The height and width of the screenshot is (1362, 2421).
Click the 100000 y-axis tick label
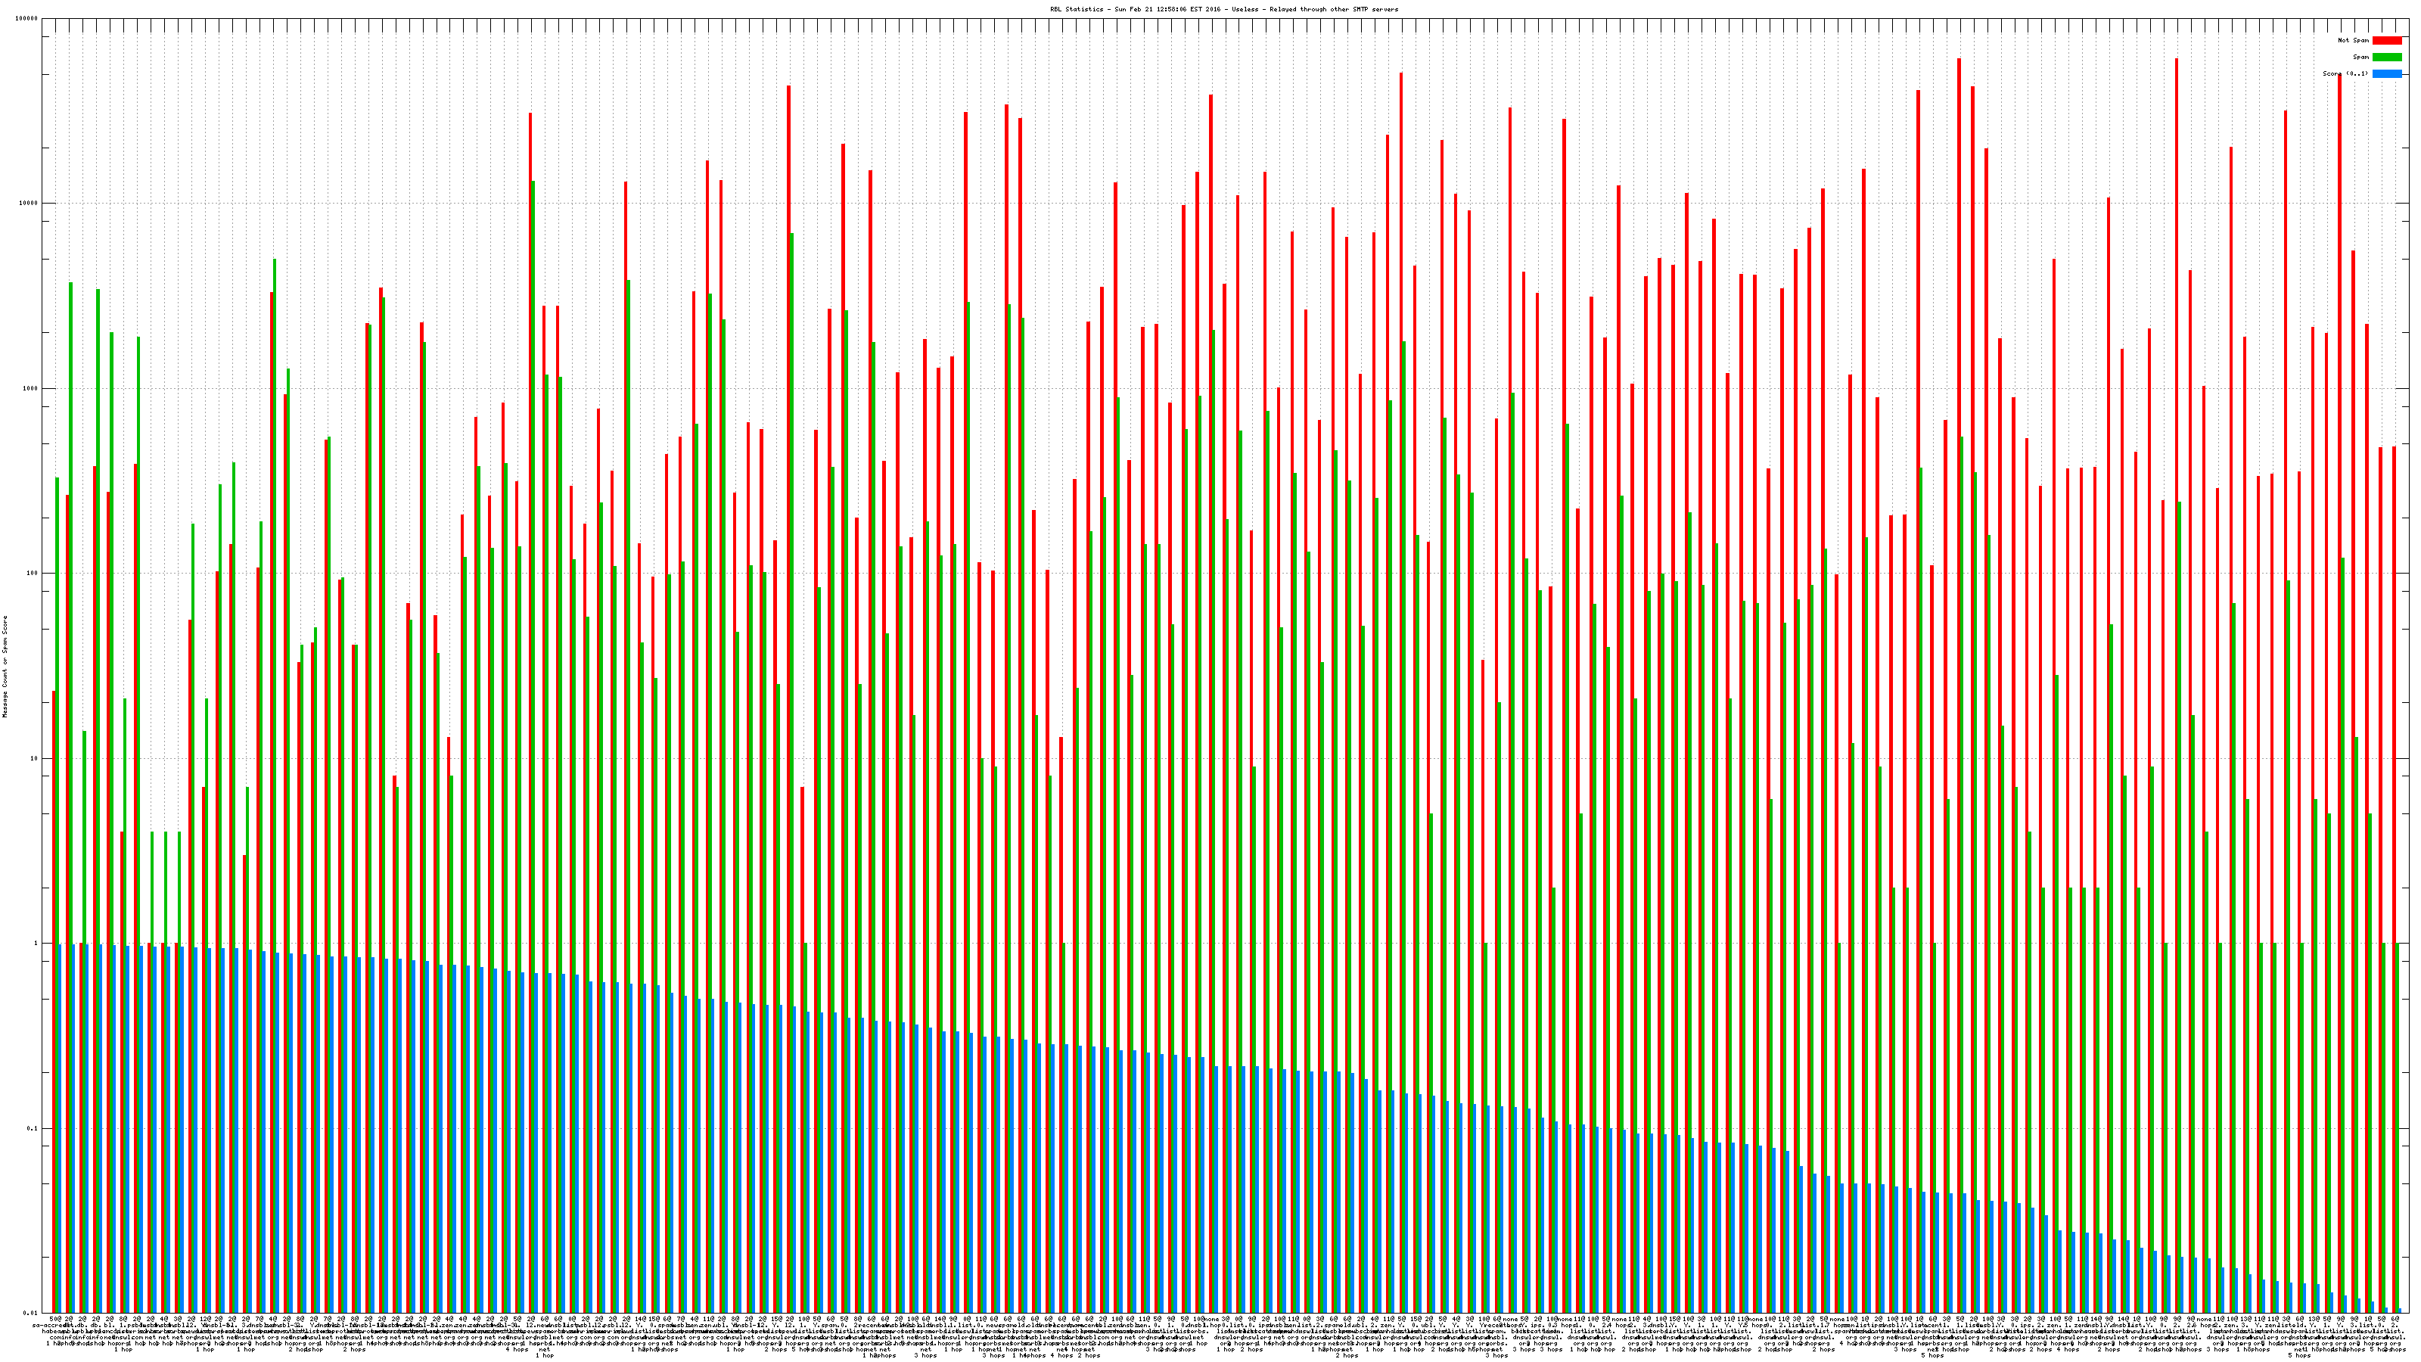[x=28, y=19]
